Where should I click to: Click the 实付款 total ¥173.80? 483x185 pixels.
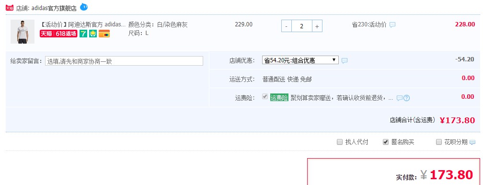(447, 175)
